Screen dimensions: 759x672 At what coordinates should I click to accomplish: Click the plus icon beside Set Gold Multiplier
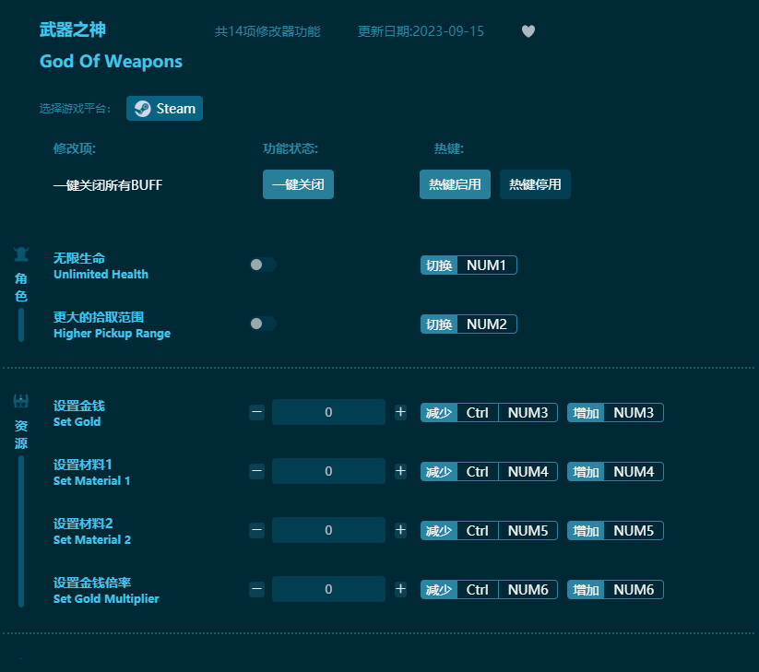pyautogui.click(x=400, y=589)
